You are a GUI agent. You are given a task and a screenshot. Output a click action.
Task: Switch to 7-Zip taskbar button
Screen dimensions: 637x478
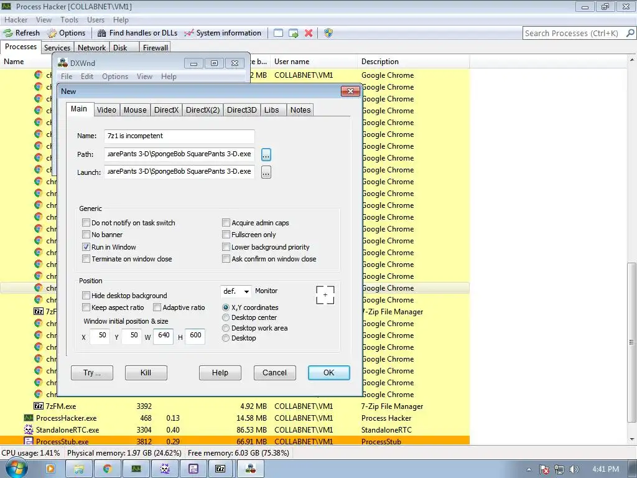[x=220, y=469]
